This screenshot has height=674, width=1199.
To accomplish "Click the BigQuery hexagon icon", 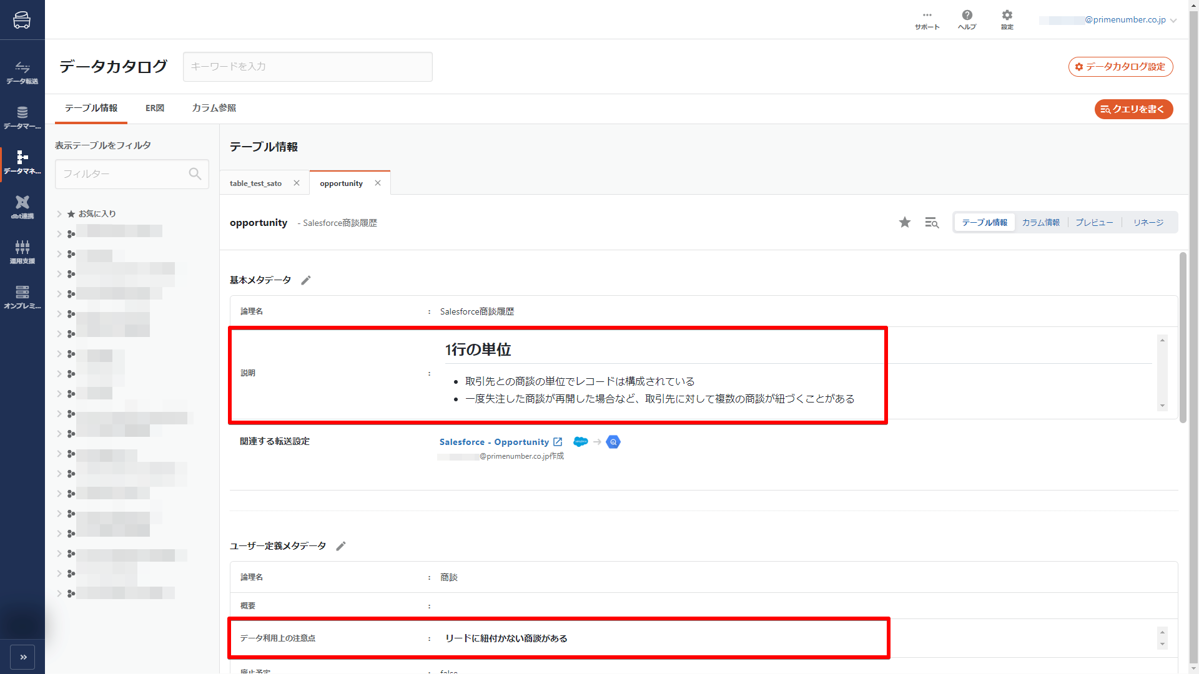I will point(613,442).
